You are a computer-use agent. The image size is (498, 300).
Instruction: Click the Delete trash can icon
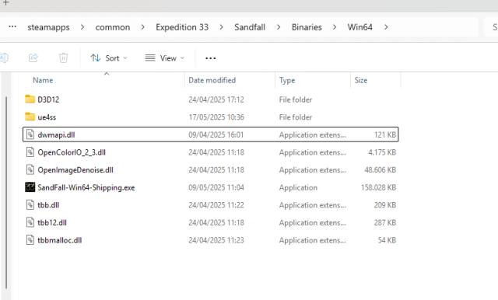tap(64, 58)
